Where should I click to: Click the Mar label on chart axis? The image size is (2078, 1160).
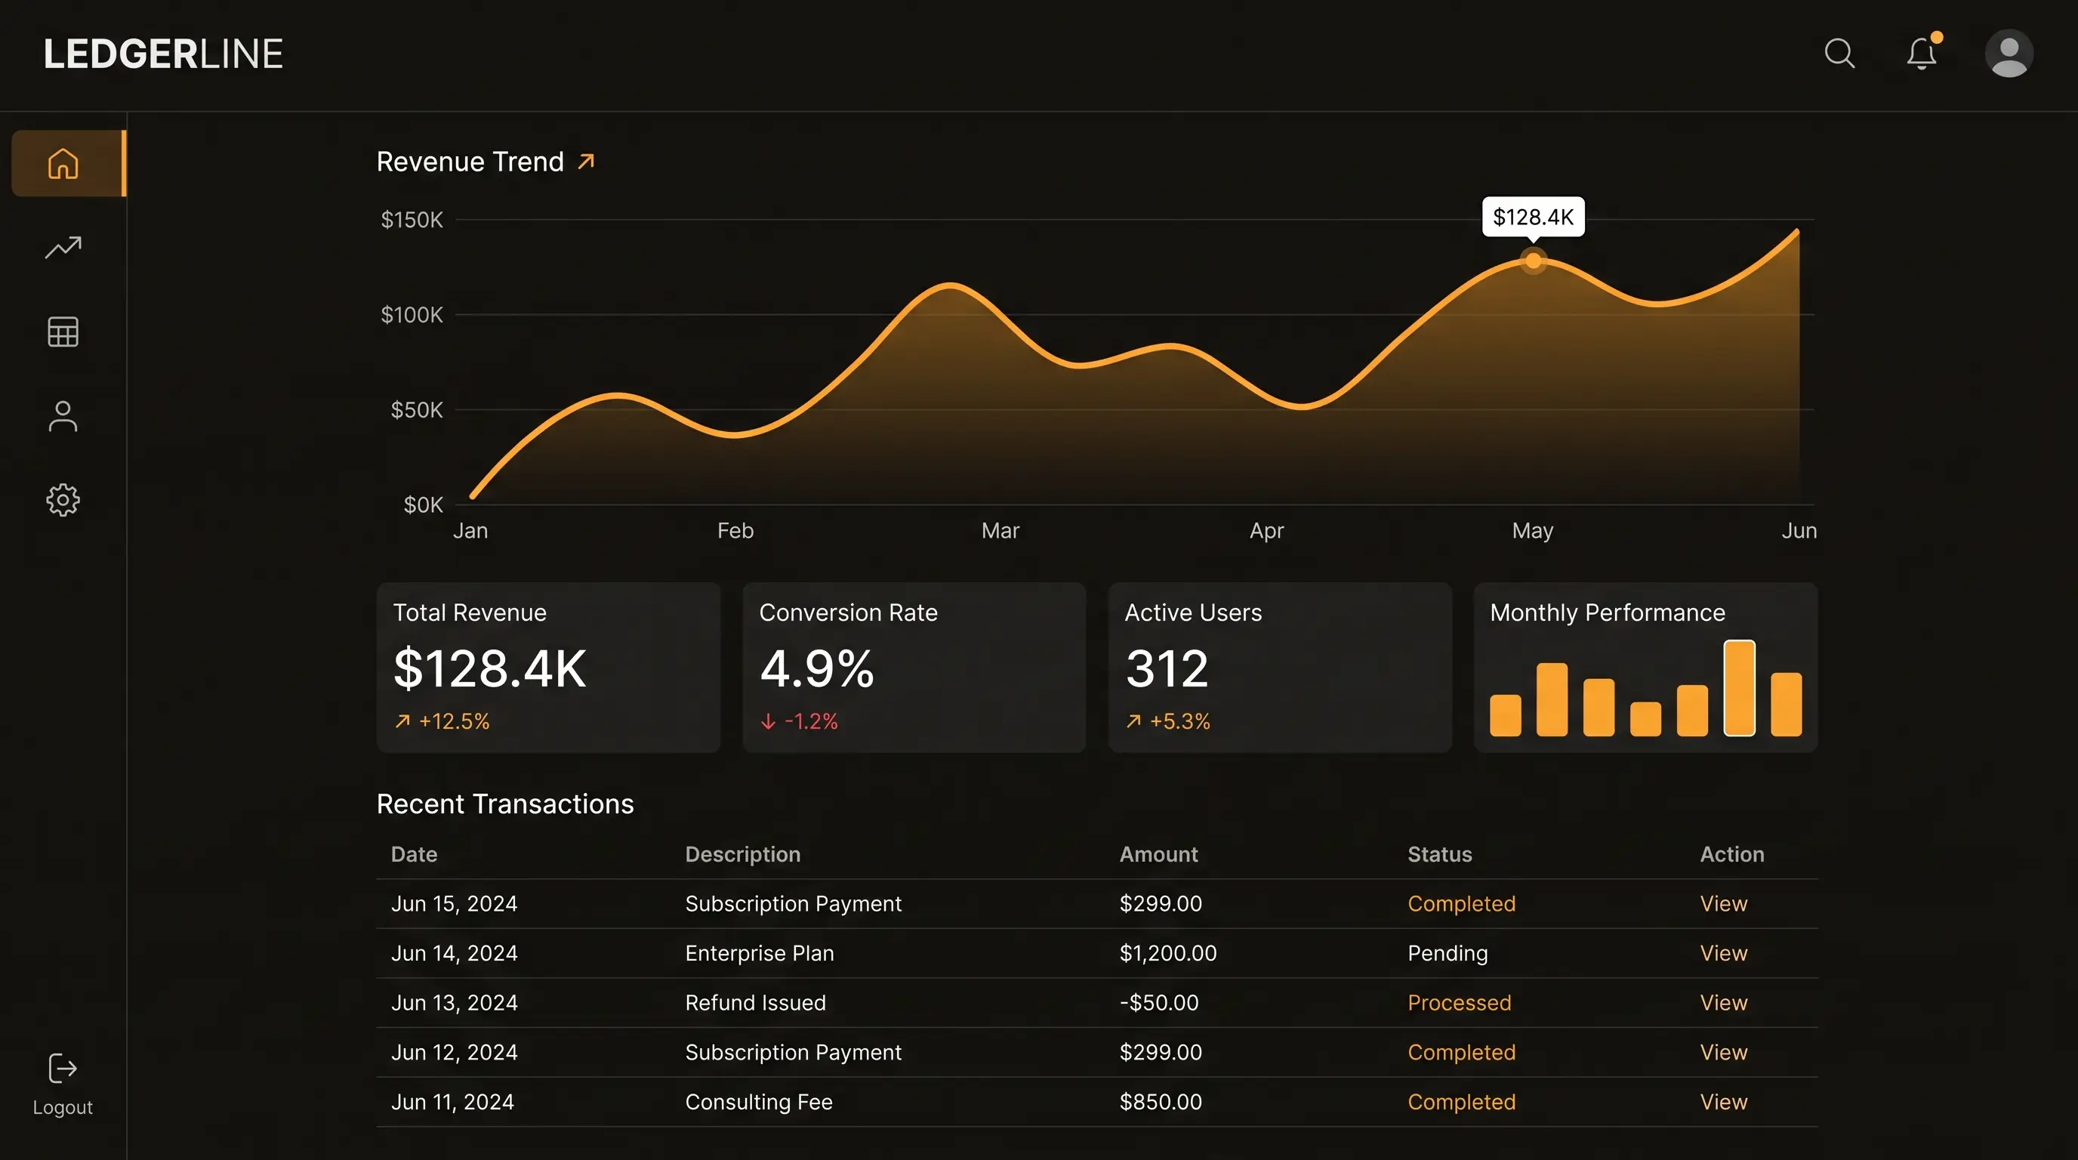coord(1000,531)
